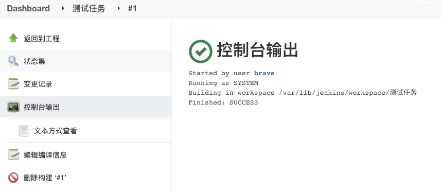
Task: Click the magnifying glass status icon
Action: 13,61
